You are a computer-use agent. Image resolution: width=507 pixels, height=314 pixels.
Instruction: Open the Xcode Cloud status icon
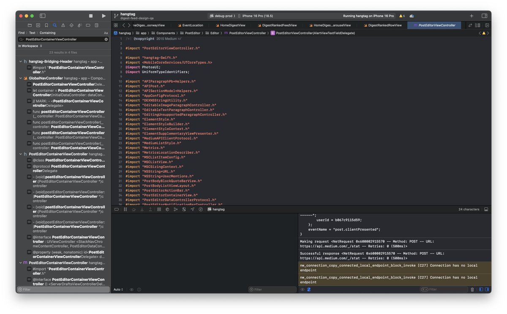click(412, 16)
